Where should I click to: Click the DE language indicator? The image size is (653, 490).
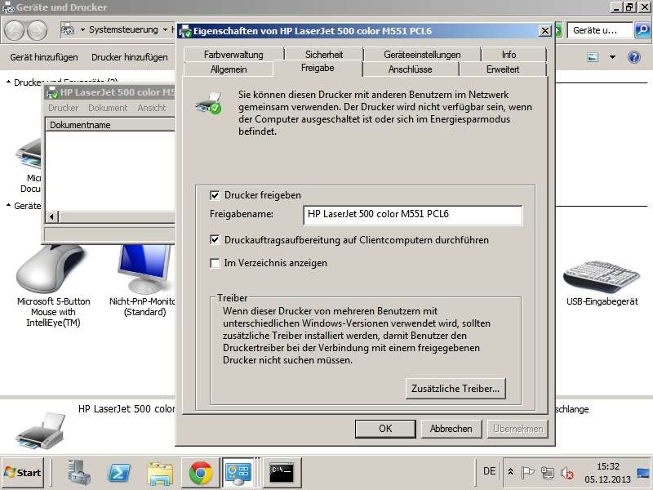pyautogui.click(x=489, y=471)
